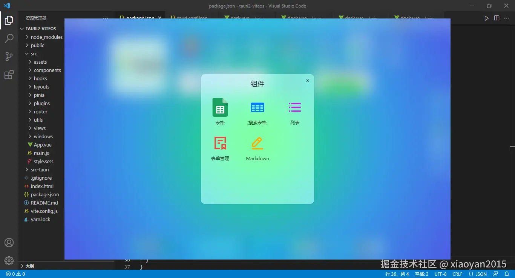Collapse the src folder
This screenshot has height=278, width=515.
click(x=34, y=53)
